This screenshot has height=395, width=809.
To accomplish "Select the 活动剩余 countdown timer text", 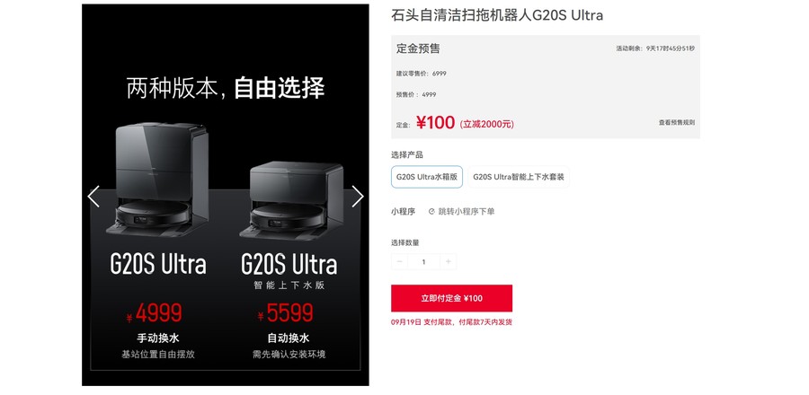I will click(655, 48).
